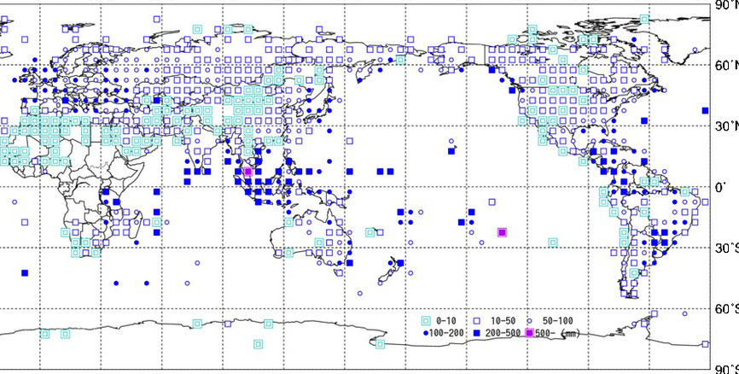Click the 500- legend magenta square
The image size is (739, 374).
tap(529, 332)
